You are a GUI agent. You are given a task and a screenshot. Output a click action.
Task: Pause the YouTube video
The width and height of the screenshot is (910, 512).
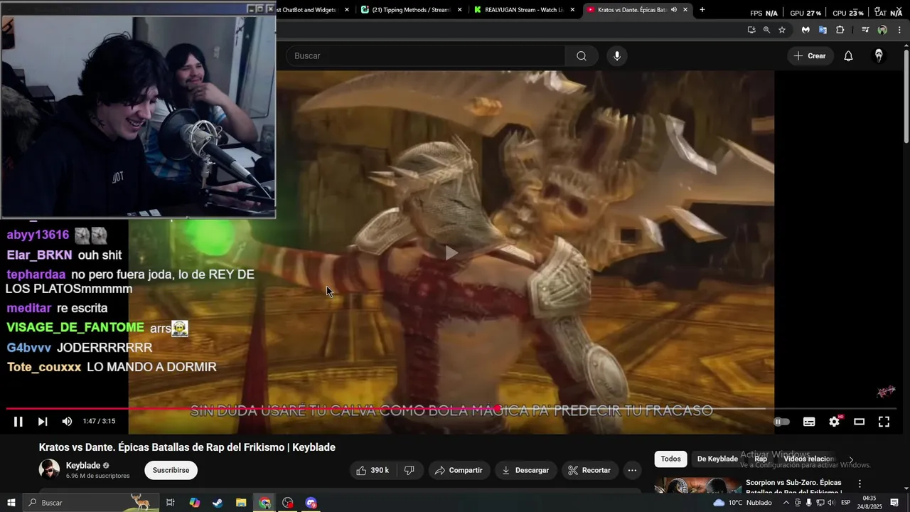pyautogui.click(x=18, y=422)
